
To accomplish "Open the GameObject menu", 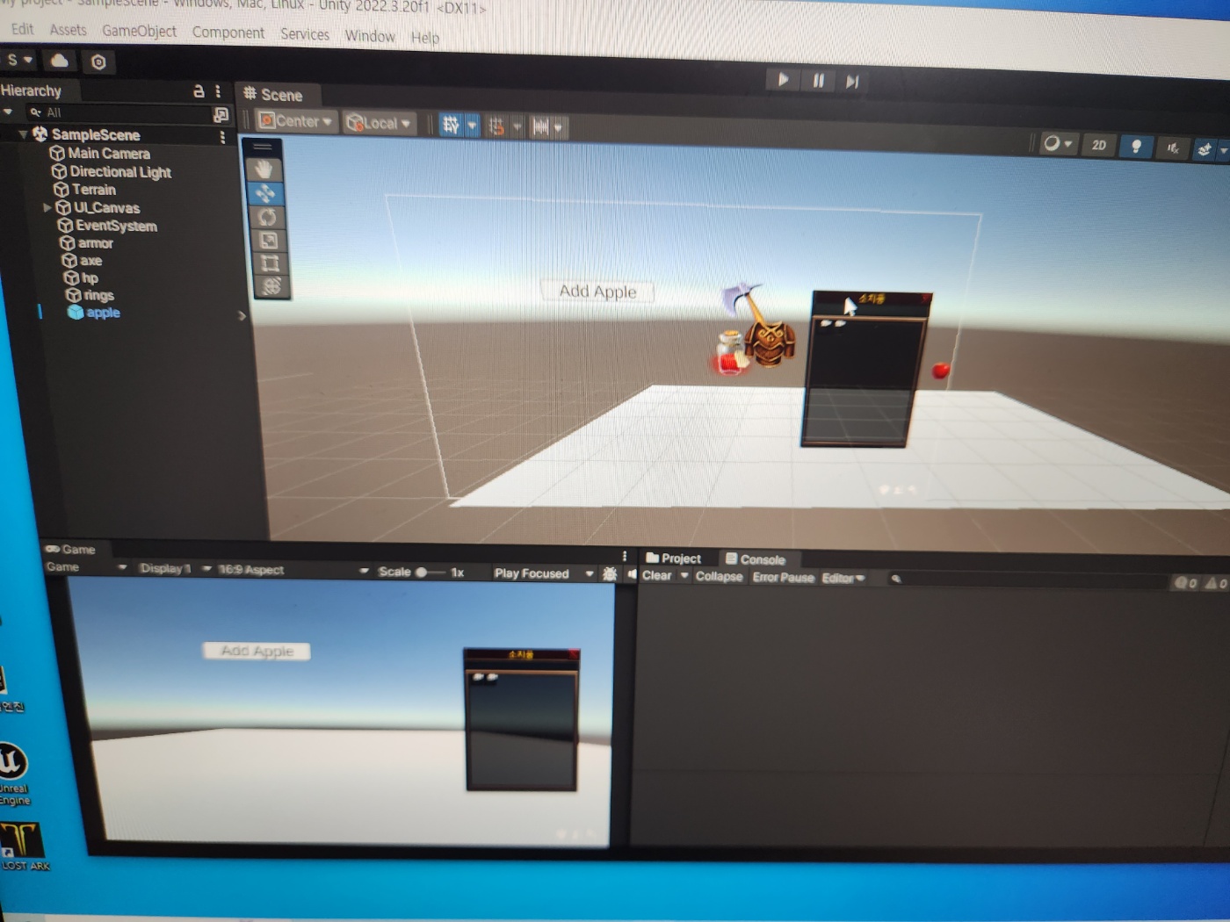I will [x=139, y=31].
